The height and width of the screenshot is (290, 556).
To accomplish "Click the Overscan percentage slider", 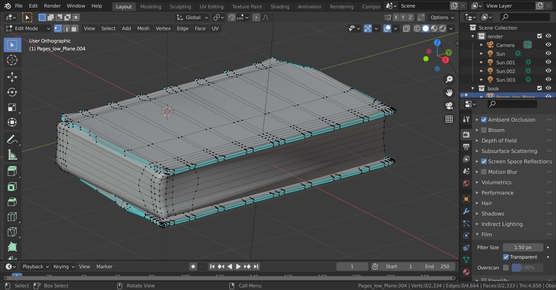I will (527, 268).
